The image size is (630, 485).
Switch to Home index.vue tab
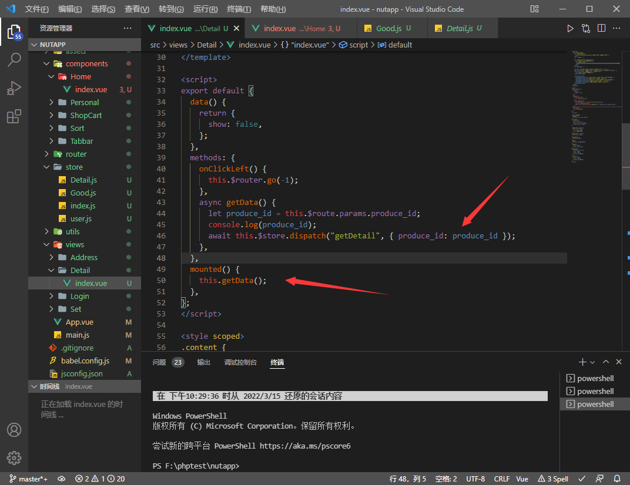300,28
